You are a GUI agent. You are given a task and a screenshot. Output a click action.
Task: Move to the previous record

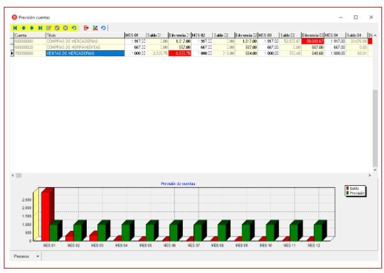click(x=23, y=28)
